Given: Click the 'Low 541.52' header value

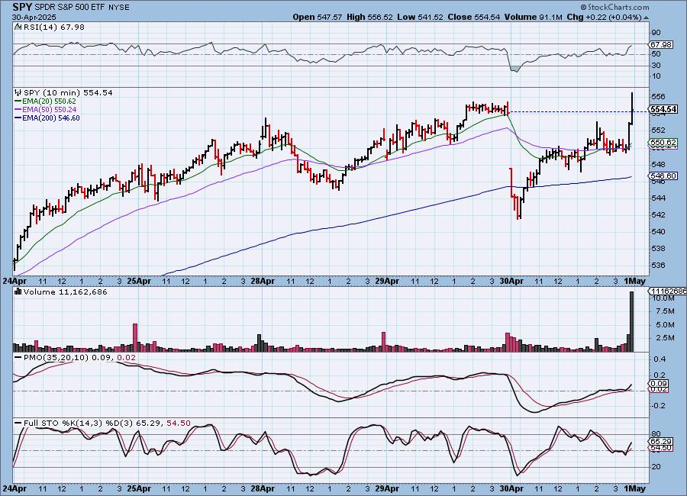Looking at the screenshot, I should (420, 17).
